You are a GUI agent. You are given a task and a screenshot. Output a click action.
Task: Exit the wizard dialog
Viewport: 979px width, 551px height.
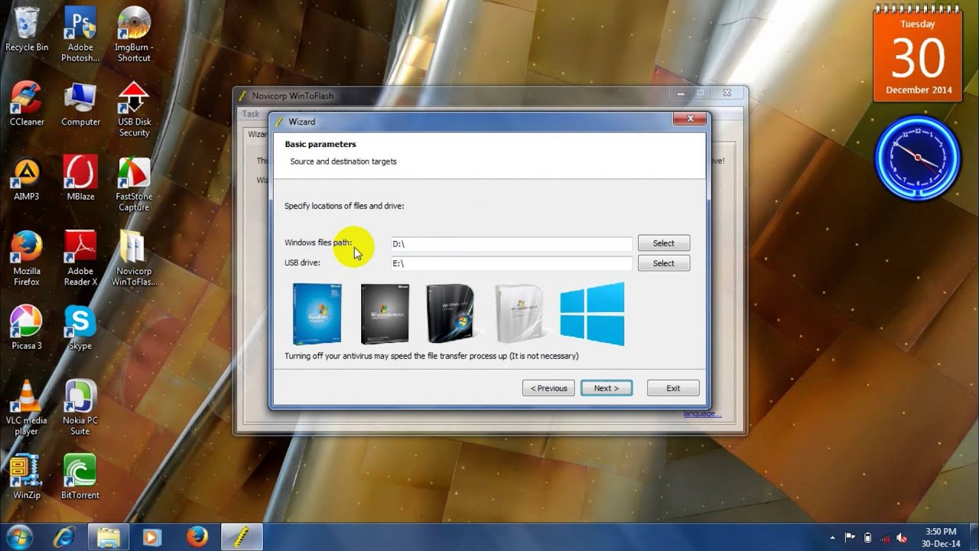[x=673, y=388]
